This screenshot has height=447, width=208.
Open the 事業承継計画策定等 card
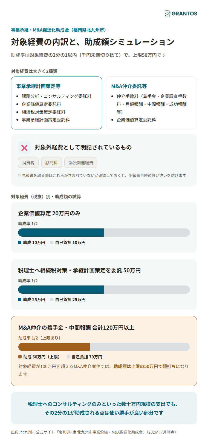point(56,103)
